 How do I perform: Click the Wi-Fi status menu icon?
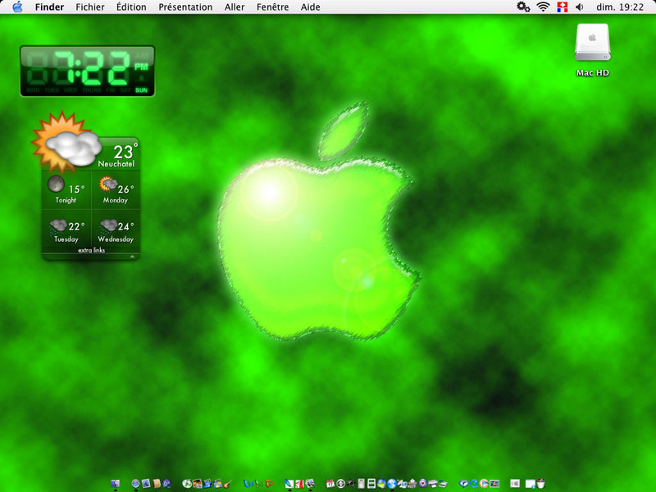543,7
